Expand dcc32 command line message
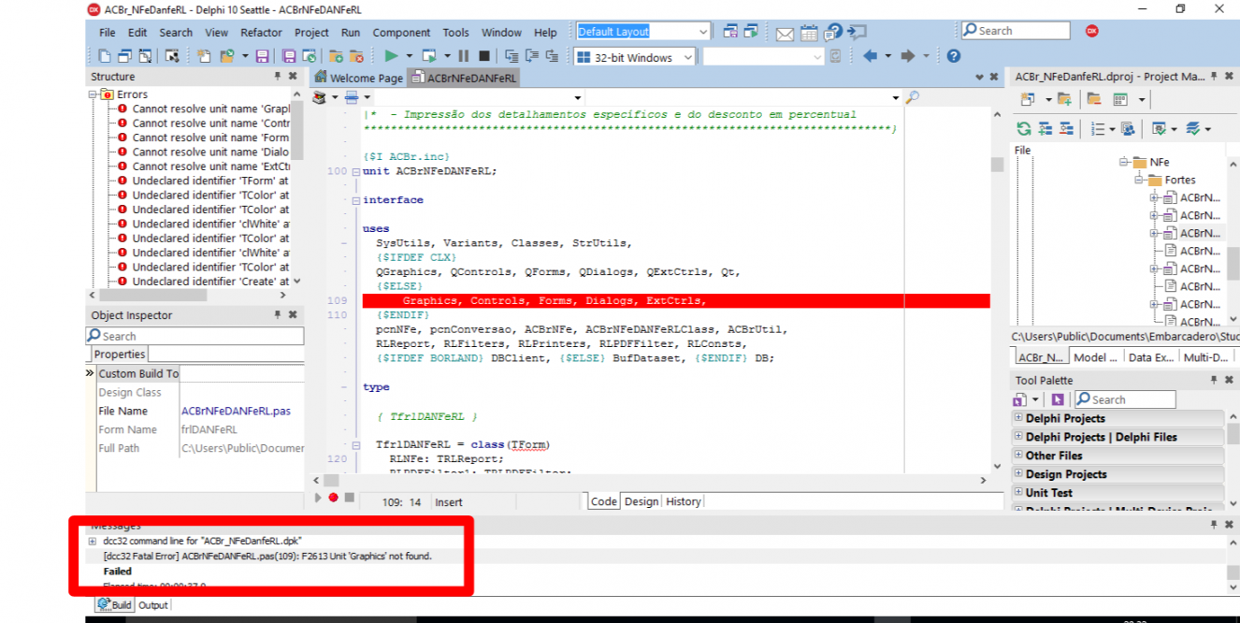The height and width of the screenshot is (623, 1240). 93,542
